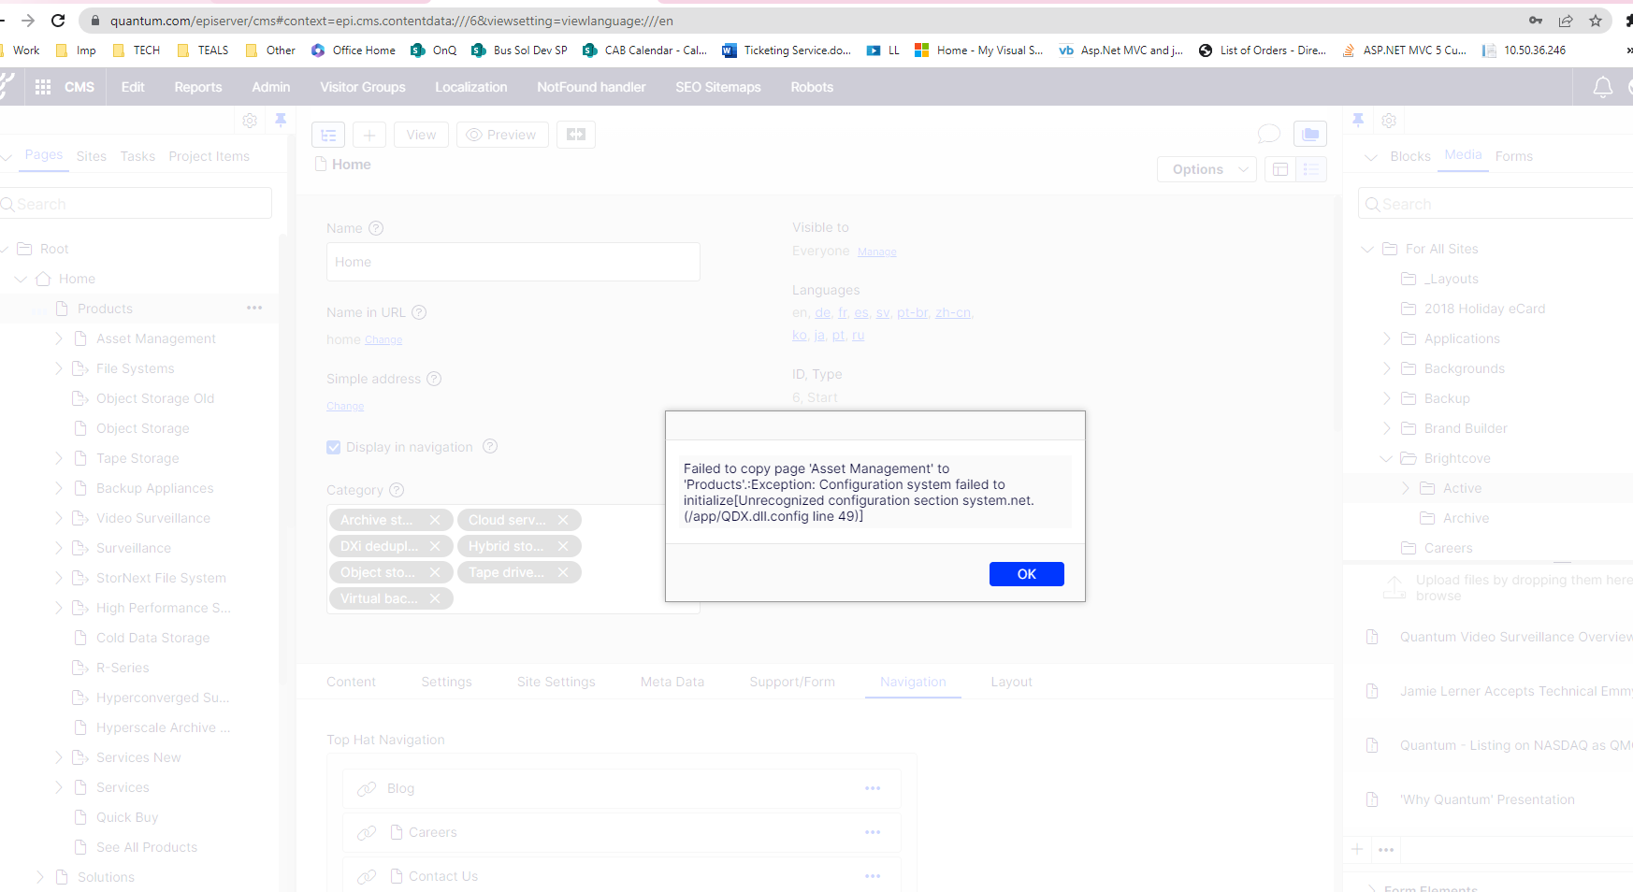Collapse the Brightcove media folder
Screen dimensions: 1633x892
(1386, 458)
